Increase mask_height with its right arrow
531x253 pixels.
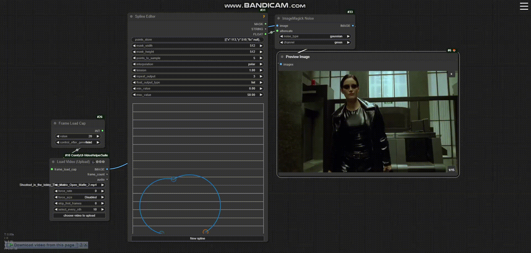point(261,52)
